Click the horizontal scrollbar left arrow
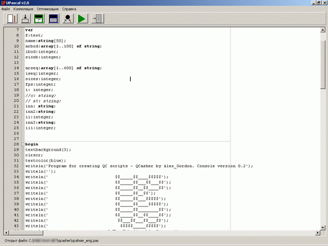The width and height of the screenshot is (328, 246). tap(6, 233)
